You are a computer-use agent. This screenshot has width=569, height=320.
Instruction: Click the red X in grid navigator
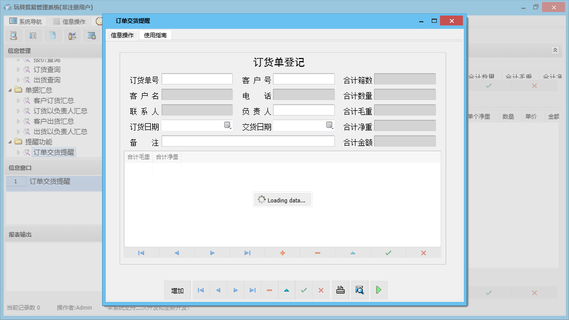(423, 253)
